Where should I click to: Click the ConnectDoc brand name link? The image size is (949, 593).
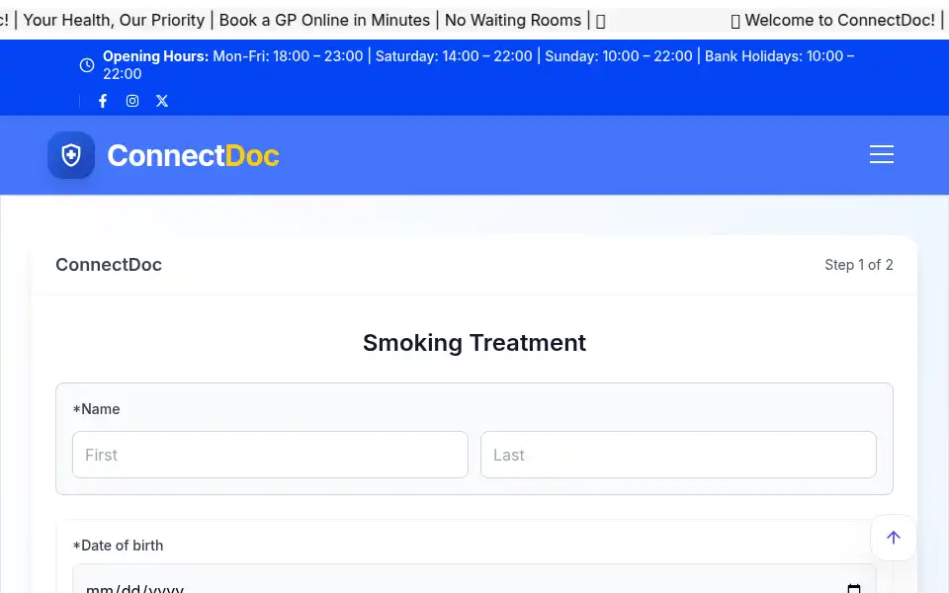pos(193,155)
